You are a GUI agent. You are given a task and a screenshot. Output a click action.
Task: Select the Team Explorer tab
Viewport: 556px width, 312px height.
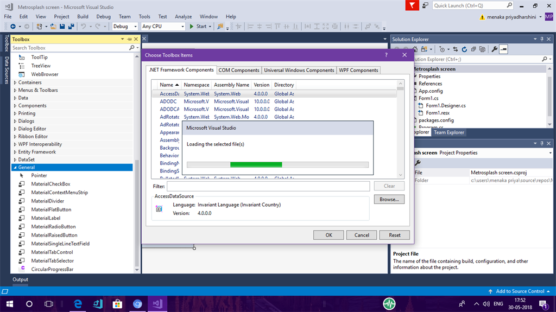pyautogui.click(x=449, y=132)
